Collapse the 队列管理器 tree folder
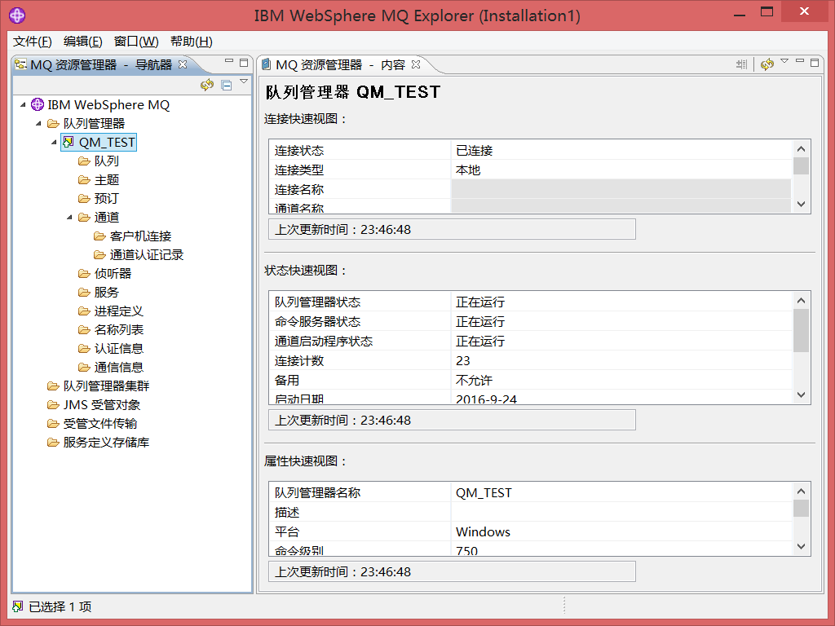Image resolution: width=835 pixels, height=626 pixels. click(x=38, y=124)
